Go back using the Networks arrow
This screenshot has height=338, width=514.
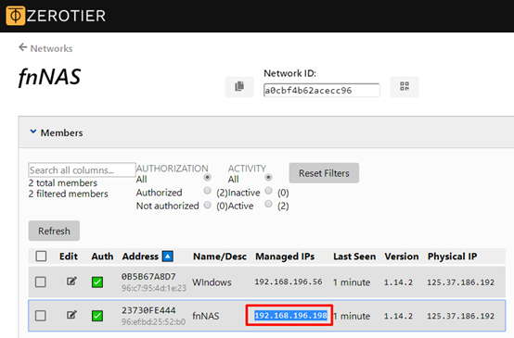coord(23,47)
